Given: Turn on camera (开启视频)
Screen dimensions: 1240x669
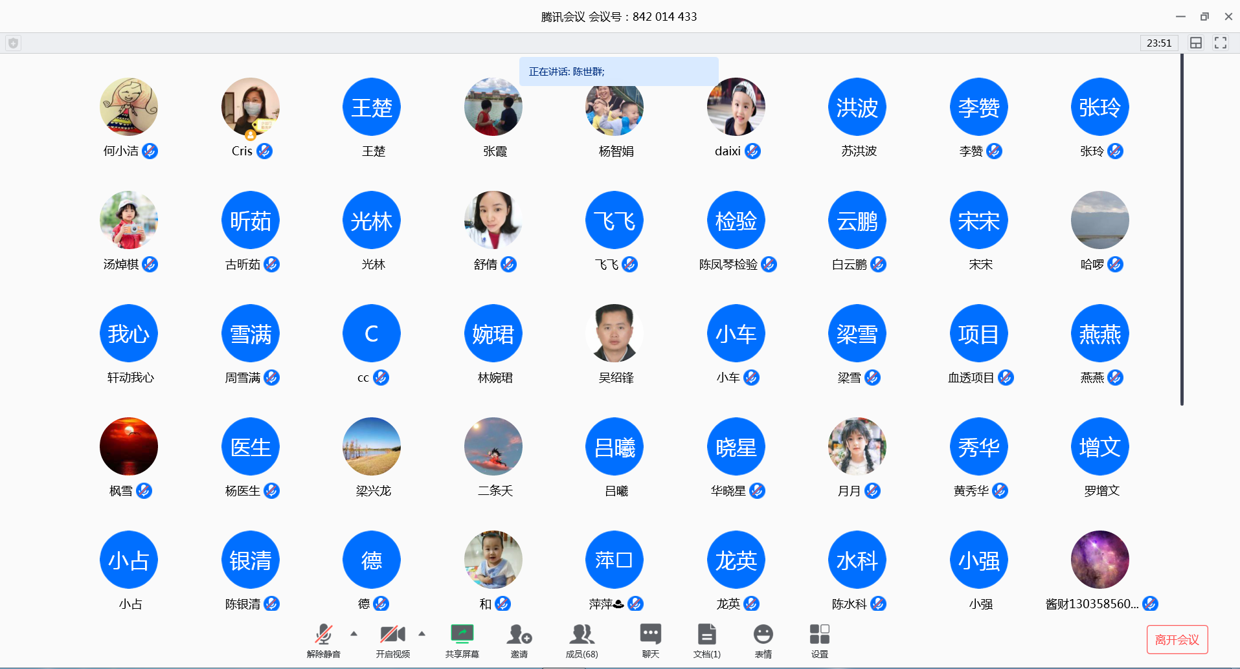Looking at the screenshot, I should tap(392, 640).
